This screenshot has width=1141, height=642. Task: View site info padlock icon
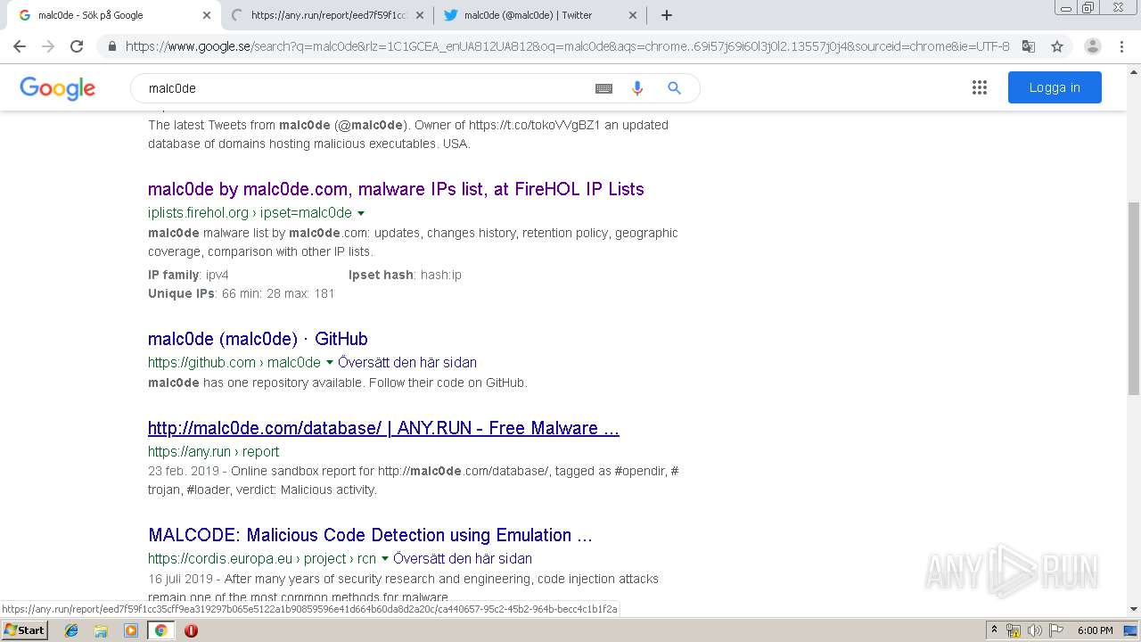[111, 46]
